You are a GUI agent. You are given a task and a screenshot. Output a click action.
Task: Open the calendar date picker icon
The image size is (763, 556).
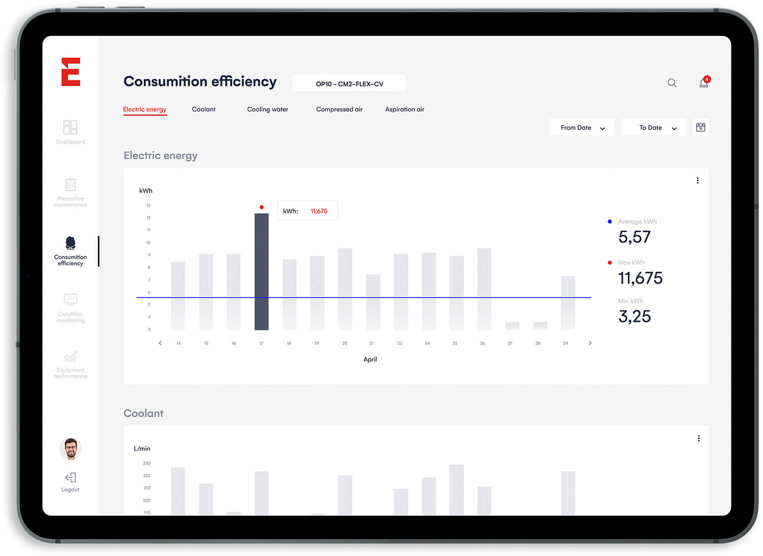(x=700, y=127)
